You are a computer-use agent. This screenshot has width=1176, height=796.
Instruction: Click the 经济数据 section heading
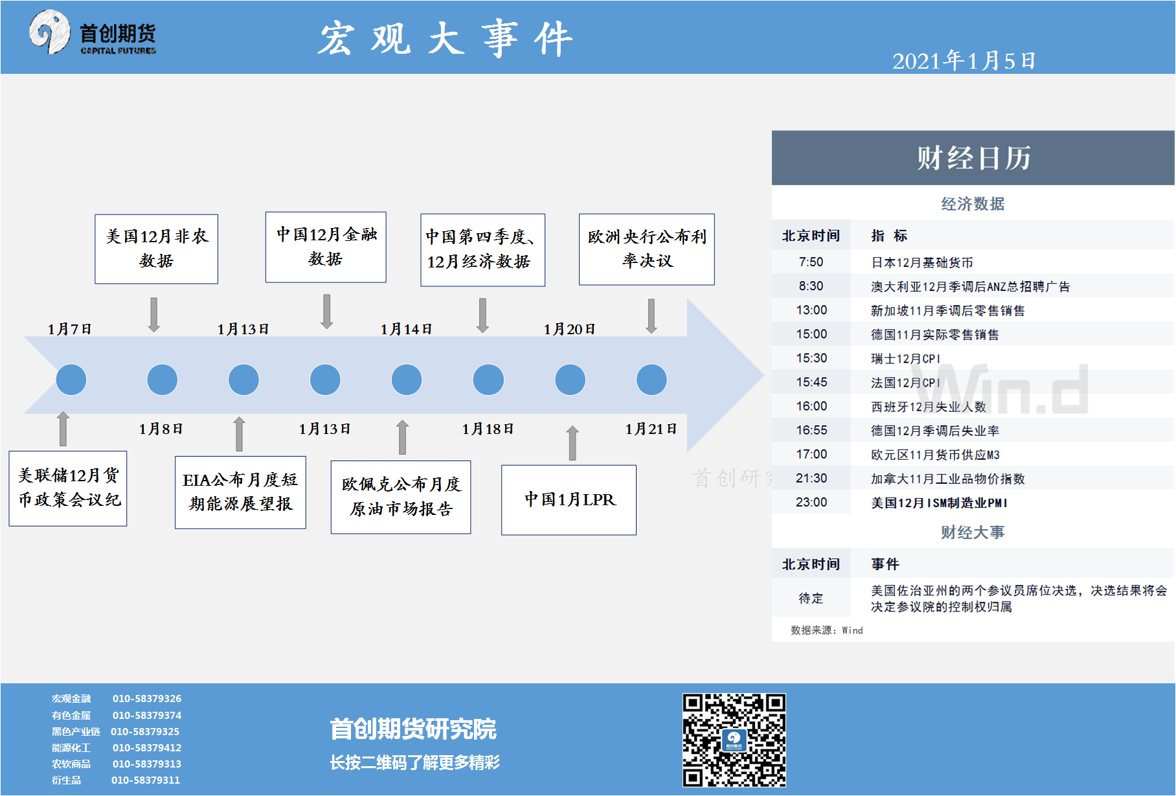click(973, 204)
